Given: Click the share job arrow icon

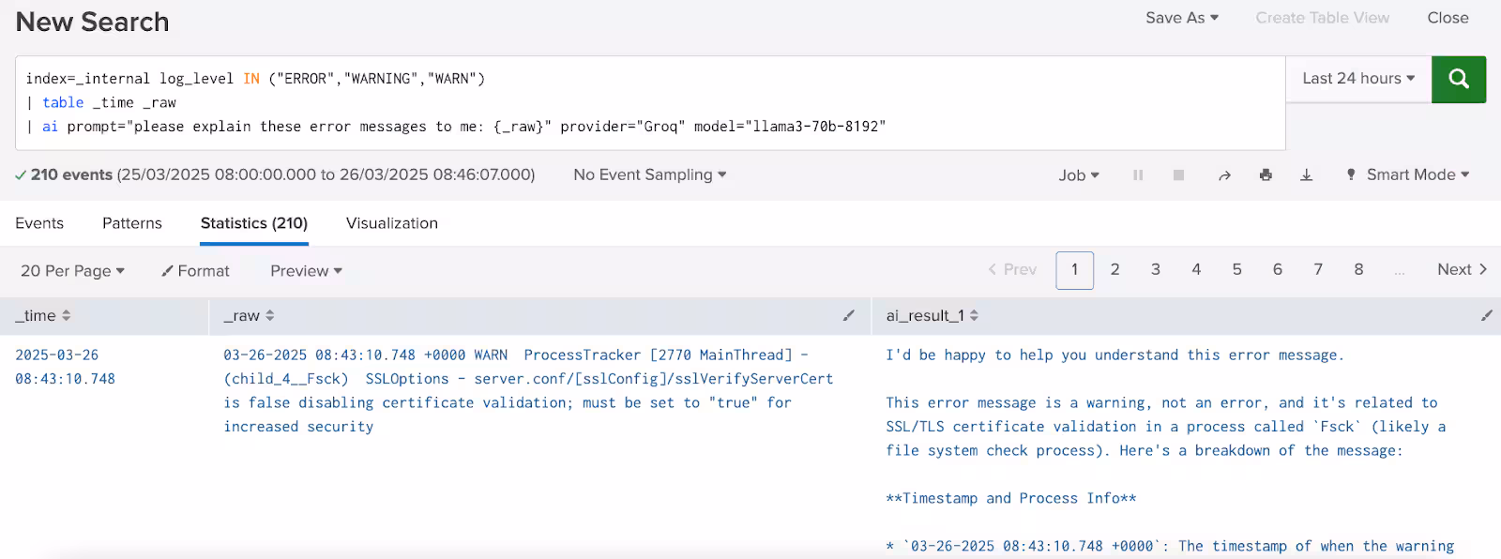Looking at the screenshot, I should click(1224, 175).
